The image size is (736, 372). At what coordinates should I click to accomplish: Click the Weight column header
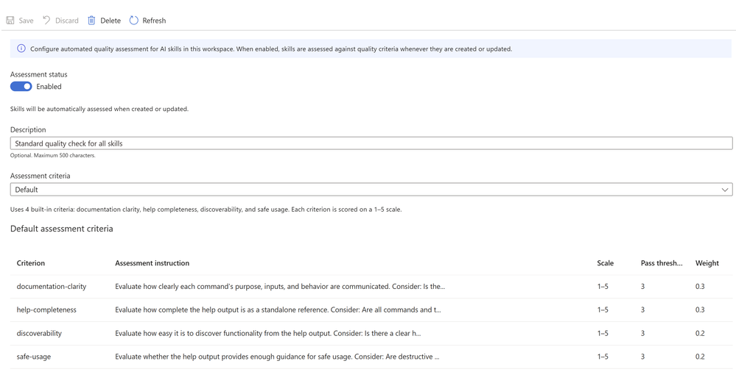click(x=707, y=263)
